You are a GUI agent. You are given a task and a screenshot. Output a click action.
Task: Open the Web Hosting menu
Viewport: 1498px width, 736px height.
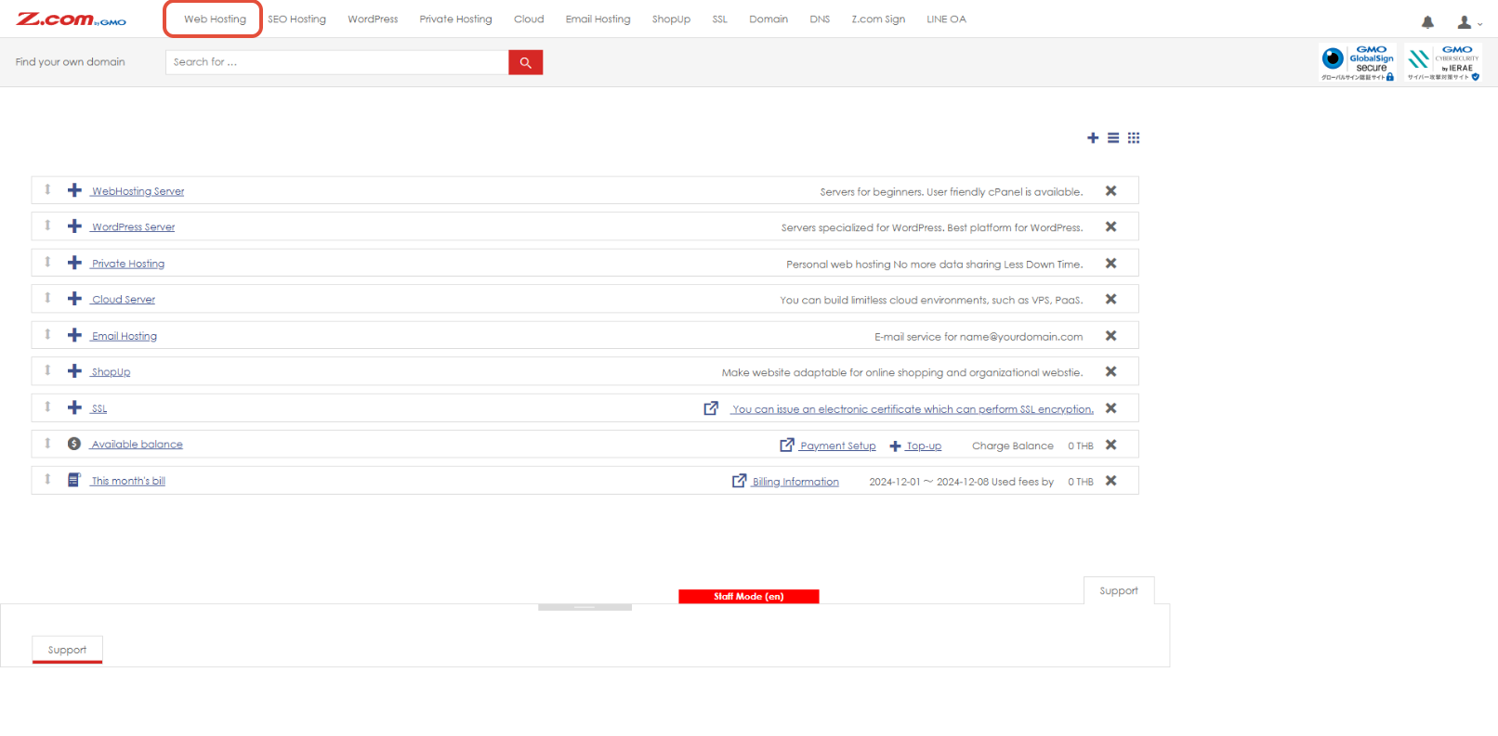point(215,19)
